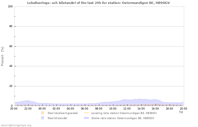Click 'Locating ratio station Ostermundigen BE, HB9DGV' label
The image size is (198, 127).
click(x=124, y=113)
